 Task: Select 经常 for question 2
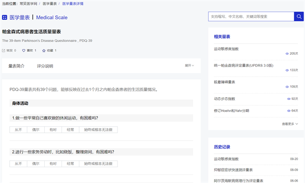tap(70, 164)
